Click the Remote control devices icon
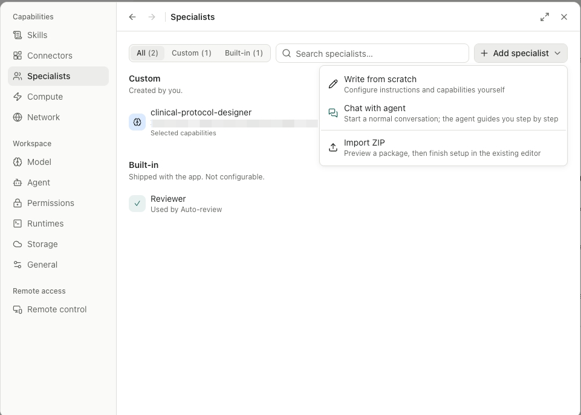The width and height of the screenshot is (581, 415). click(18, 309)
